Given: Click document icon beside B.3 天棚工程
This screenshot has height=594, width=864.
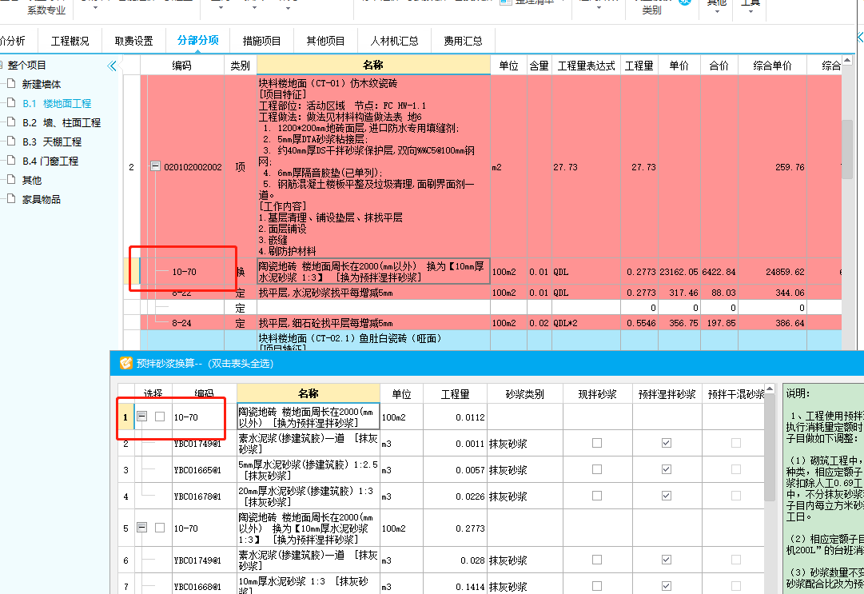Looking at the screenshot, I should pyautogui.click(x=11, y=142).
